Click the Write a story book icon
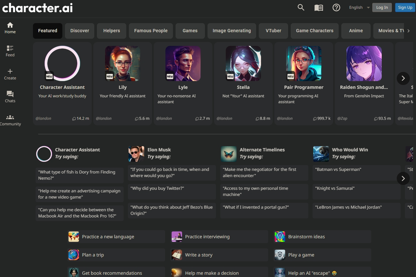Image resolution: width=416 pixels, height=277 pixels. [177, 255]
